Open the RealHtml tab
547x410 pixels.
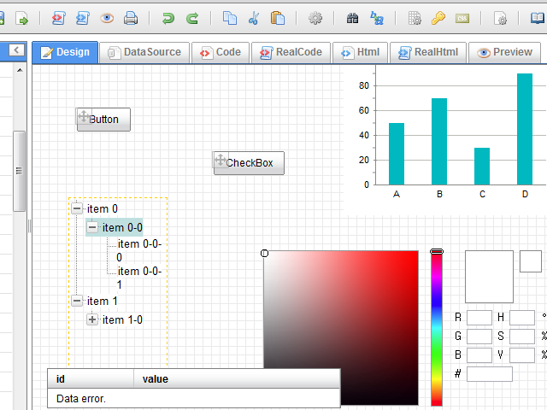[428, 52]
